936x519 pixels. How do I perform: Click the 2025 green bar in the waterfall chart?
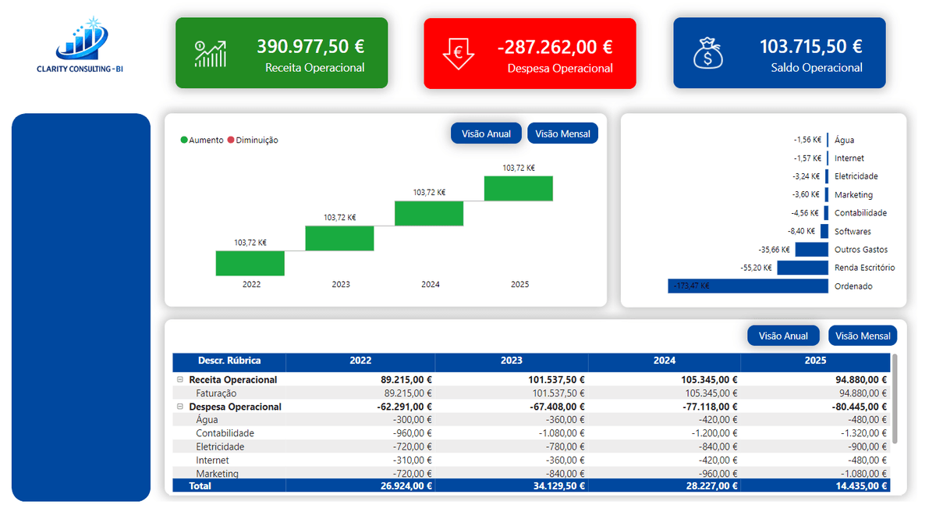point(518,189)
